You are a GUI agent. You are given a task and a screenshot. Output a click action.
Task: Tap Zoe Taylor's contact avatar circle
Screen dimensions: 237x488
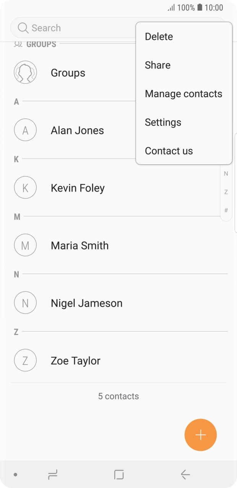pos(25,360)
